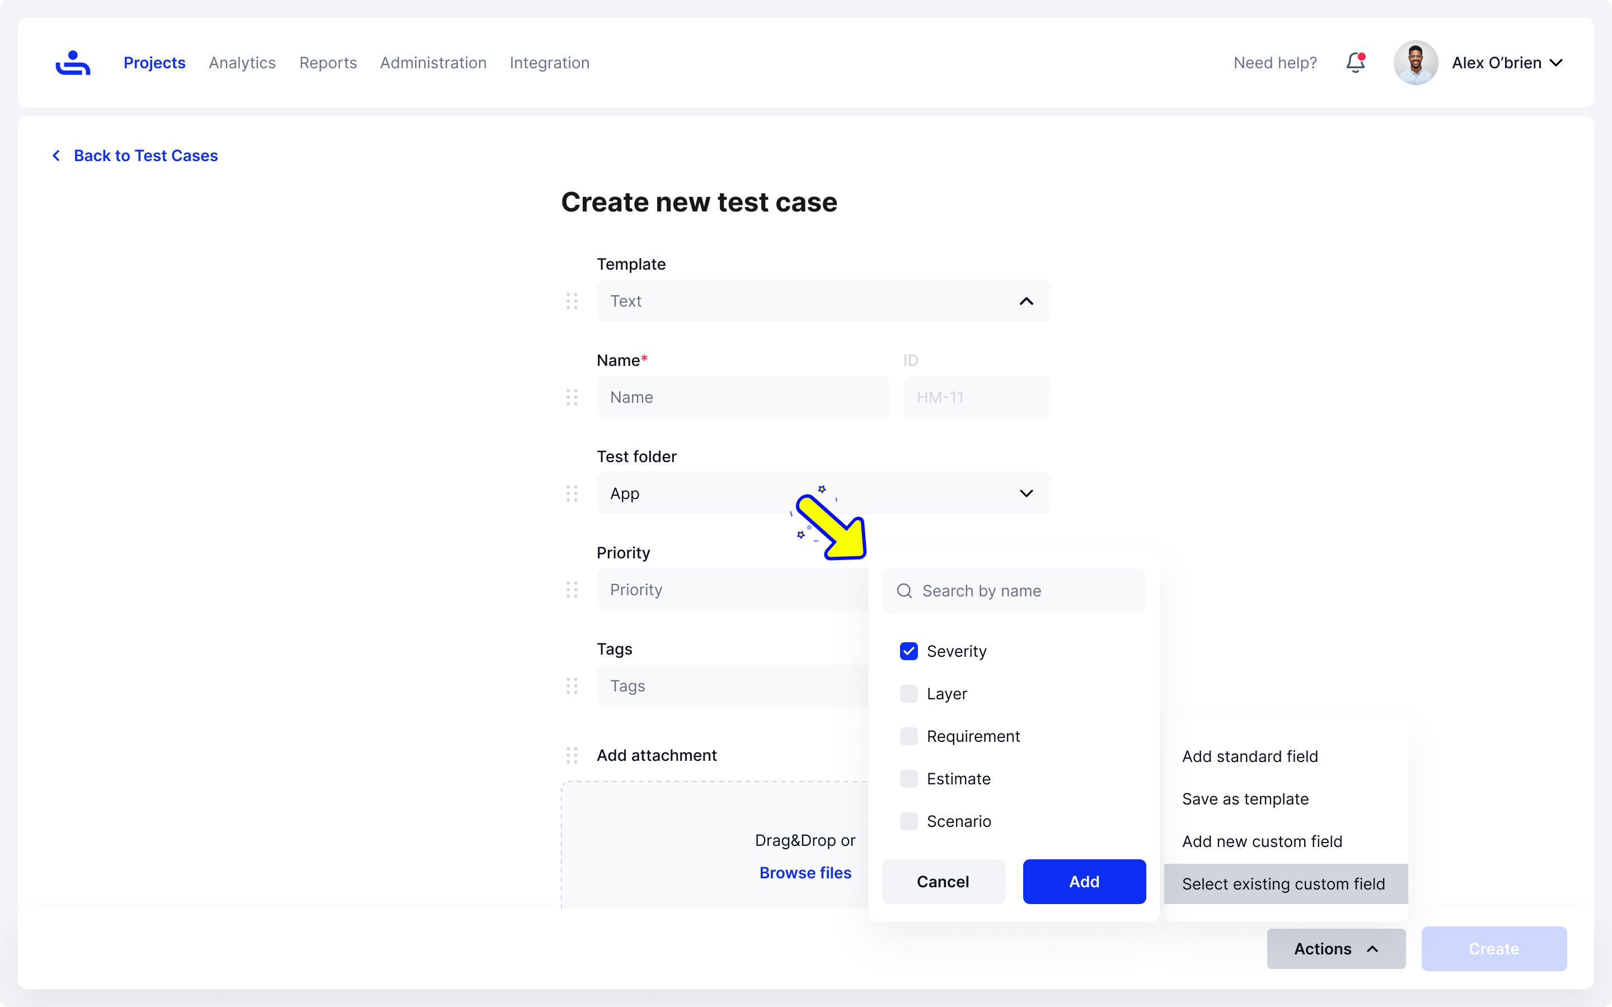Enable the Estimate checkbox
This screenshot has height=1007, width=1612.
point(908,779)
